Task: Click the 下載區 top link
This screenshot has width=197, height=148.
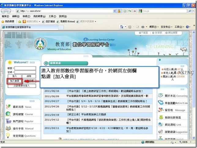Action: 143,33
